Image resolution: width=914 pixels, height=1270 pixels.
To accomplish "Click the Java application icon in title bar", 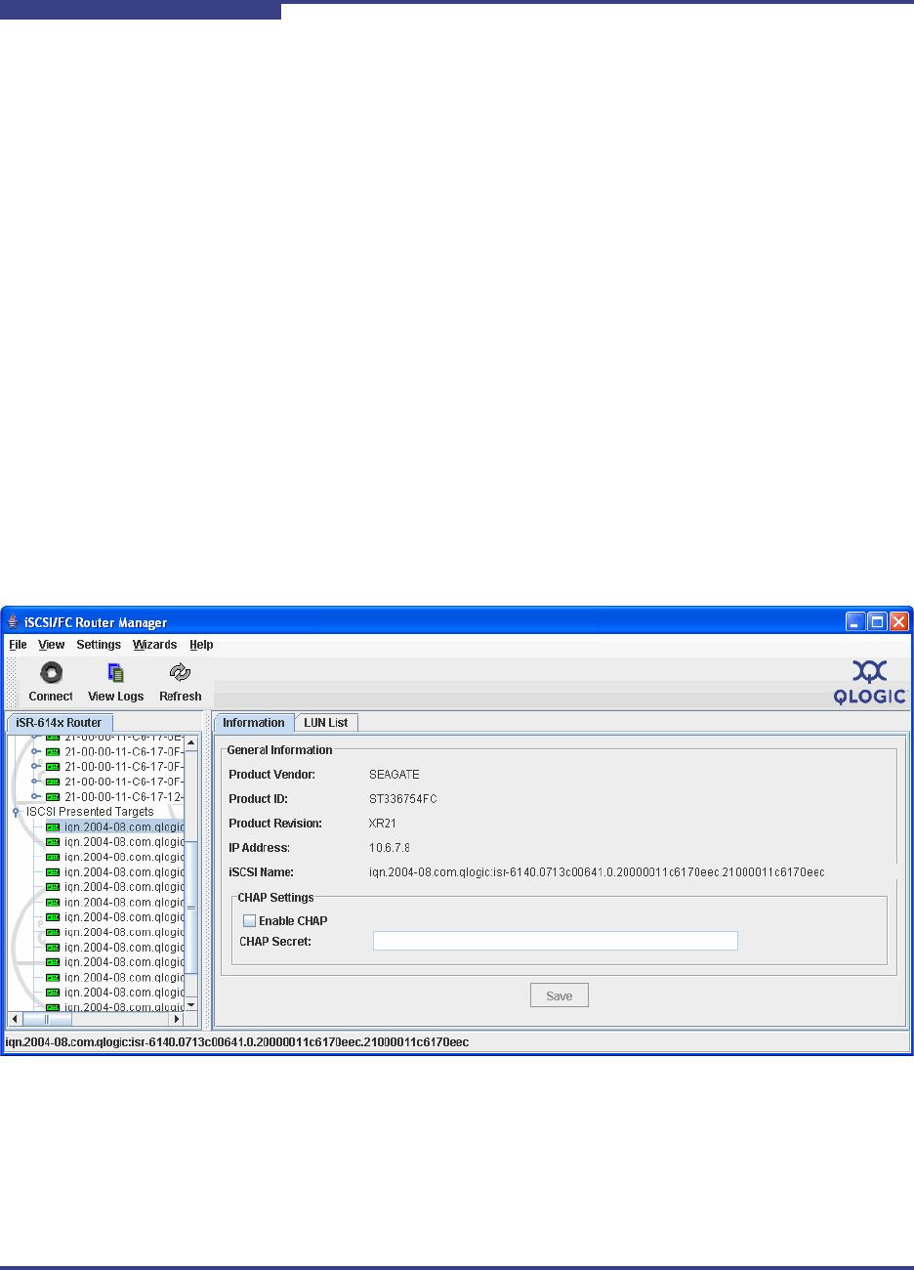I will pyautogui.click(x=13, y=622).
